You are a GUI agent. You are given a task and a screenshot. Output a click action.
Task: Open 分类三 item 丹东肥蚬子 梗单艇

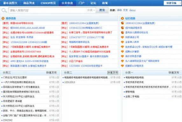12,101
